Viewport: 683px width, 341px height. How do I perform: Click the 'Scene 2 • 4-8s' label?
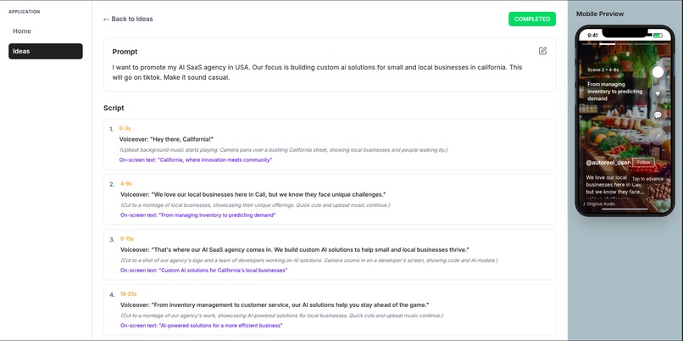(x=602, y=70)
